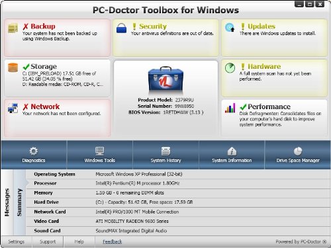Click the green checkmark beside Storage
Screen dimensions: 331x248
click(26, 67)
